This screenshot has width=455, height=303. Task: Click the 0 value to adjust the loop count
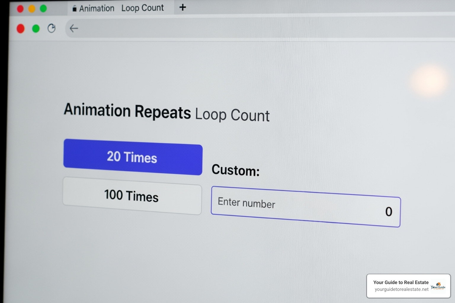click(x=389, y=212)
